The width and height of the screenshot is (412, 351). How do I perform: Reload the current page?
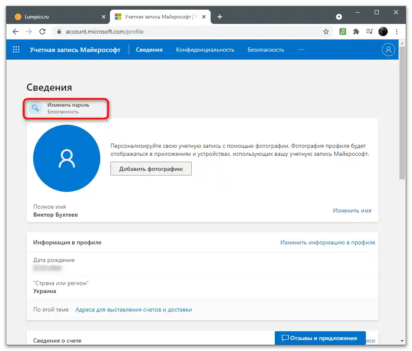click(x=42, y=31)
